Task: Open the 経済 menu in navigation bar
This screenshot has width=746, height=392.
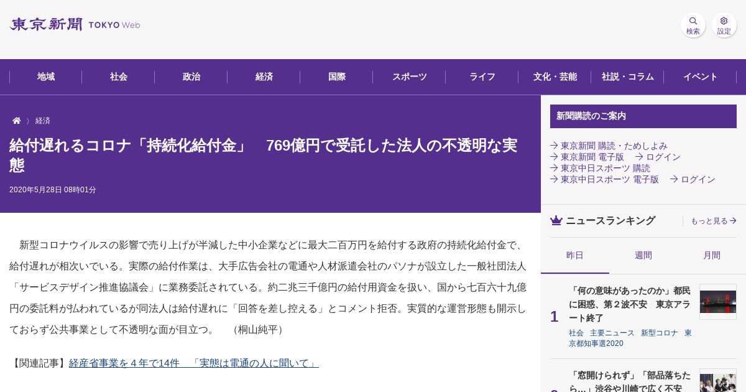Action: 264,77
